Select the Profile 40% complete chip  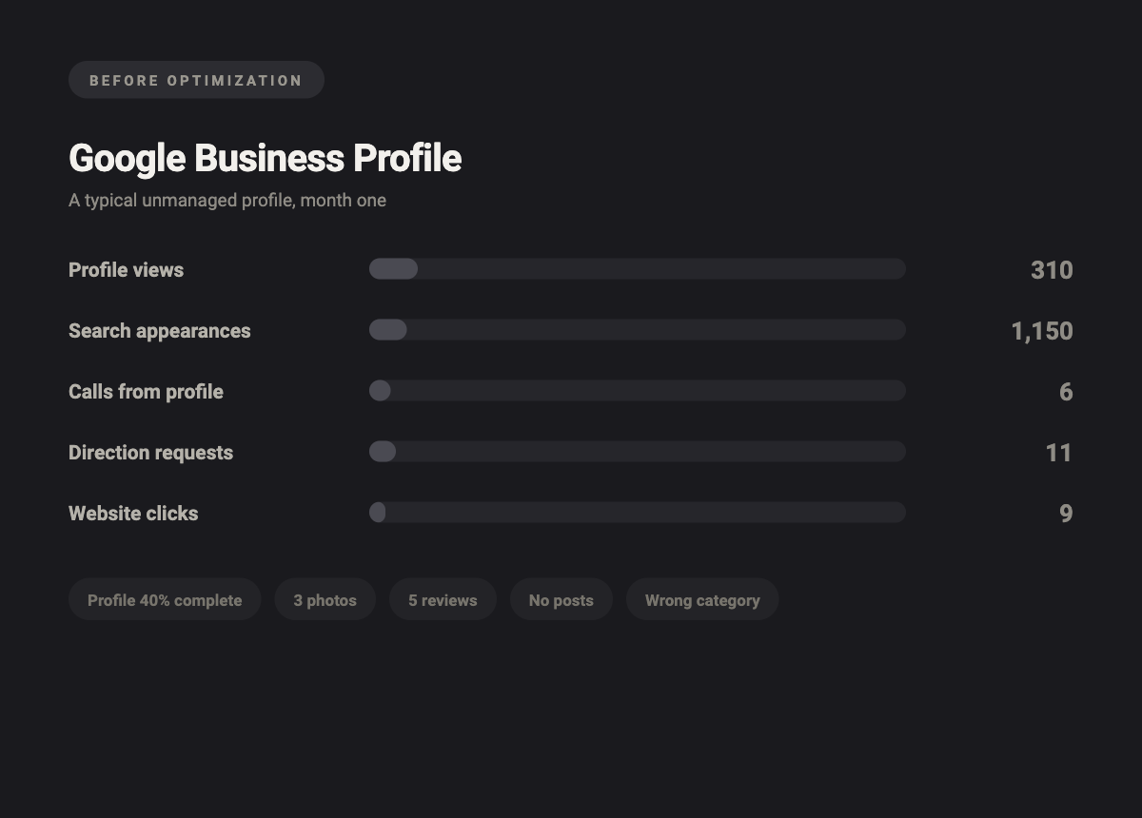pyautogui.click(x=165, y=600)
